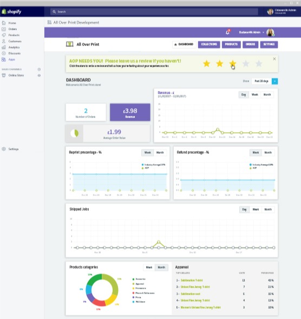Viewport: 301px width, 319px height.
Task: Rate five stars in review banner
Action: click(259, 63)
